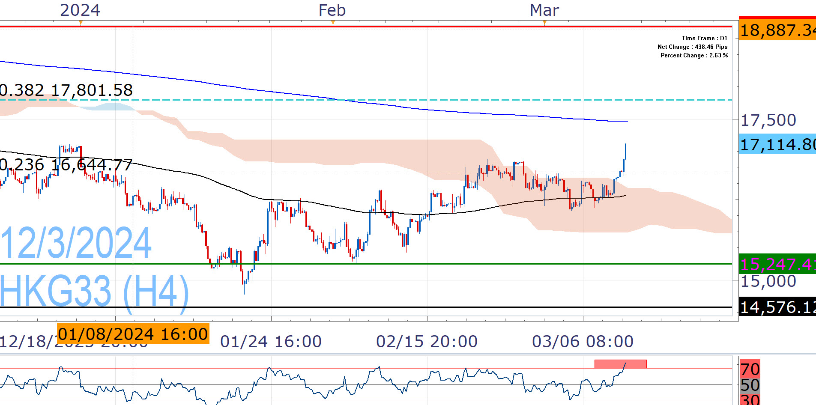Click the 03/06 08:00 time axis label
Screen dimensions: 816x405
tap(583, 342)
